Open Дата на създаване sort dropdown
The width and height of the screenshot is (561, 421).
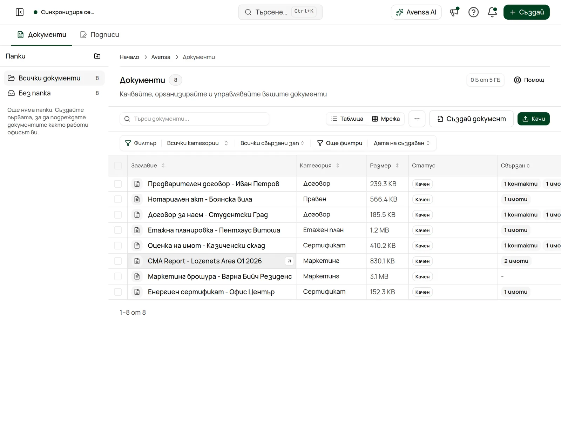click(402, 143)
